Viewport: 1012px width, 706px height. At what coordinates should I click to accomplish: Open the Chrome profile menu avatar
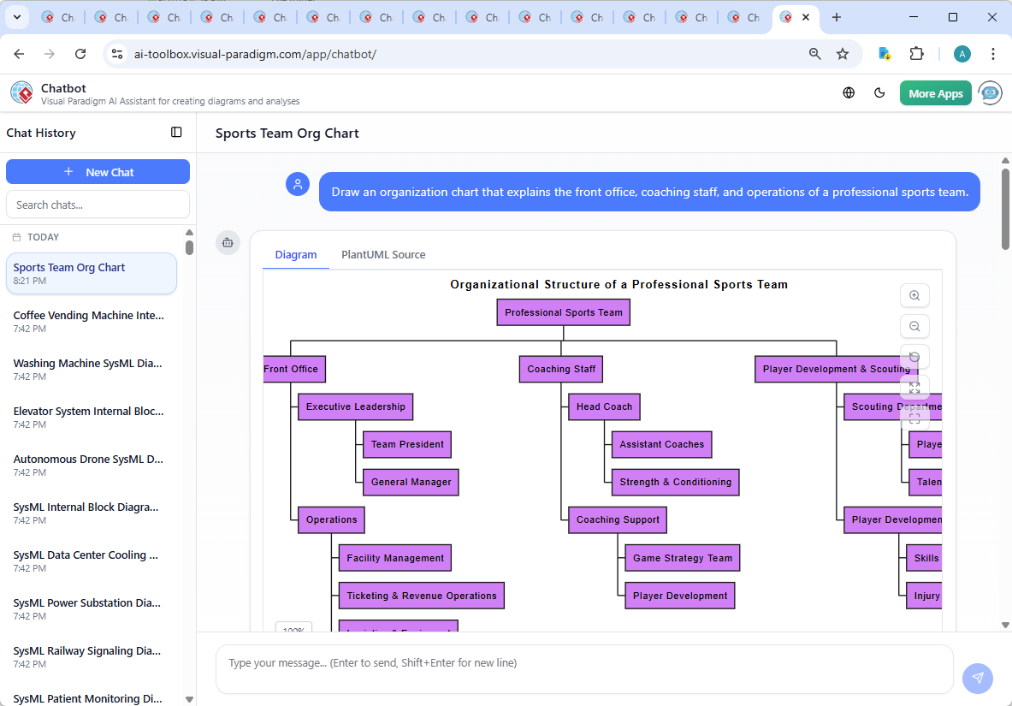(962, 53)
